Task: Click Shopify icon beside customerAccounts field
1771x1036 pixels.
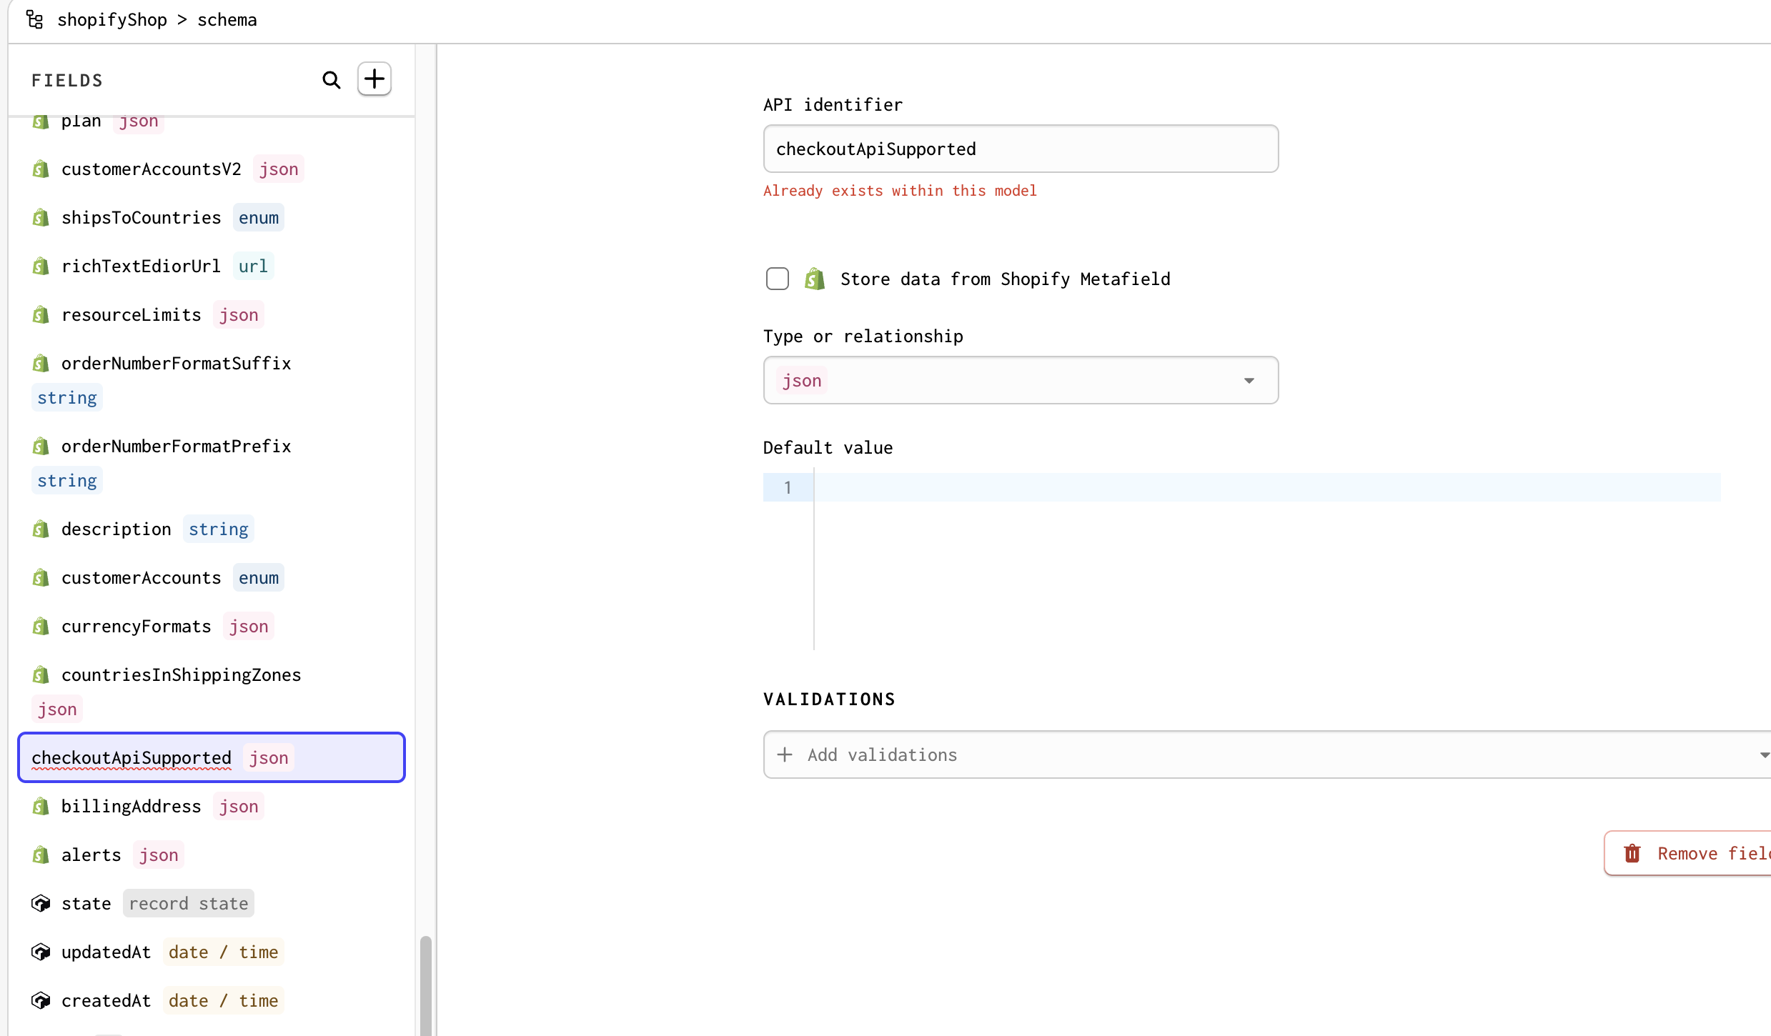Action: (x=41, y=578)
